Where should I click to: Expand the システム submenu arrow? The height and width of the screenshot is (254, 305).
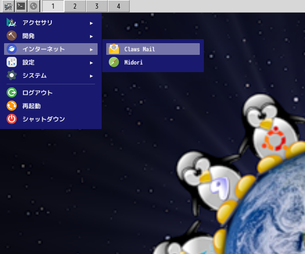tap(91, 76)
